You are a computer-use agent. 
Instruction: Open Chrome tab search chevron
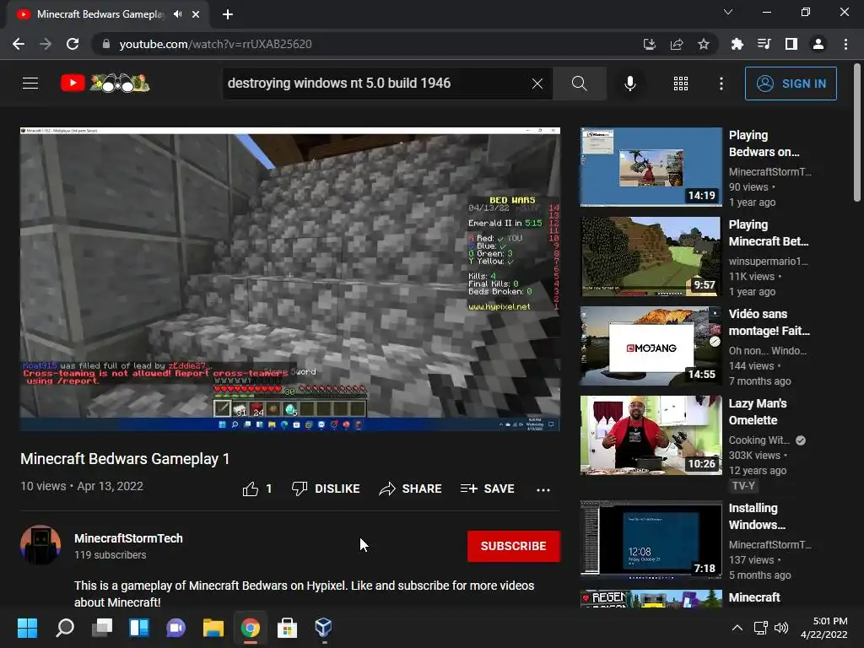728,12
